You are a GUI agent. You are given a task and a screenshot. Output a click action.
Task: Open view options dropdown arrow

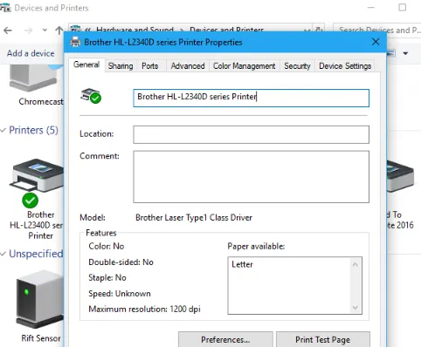point(405,53)
